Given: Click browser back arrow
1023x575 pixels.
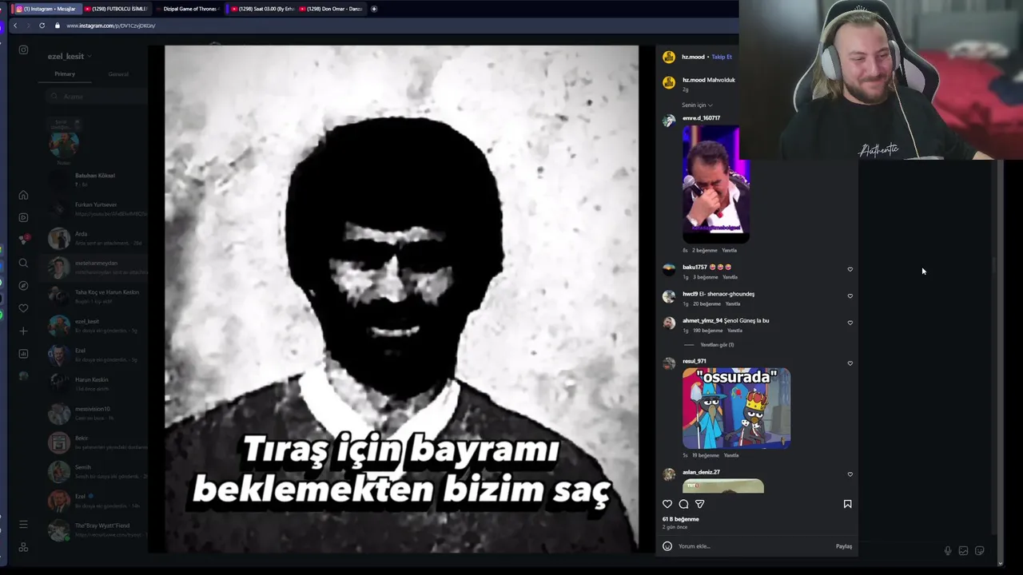Looking at the screenshot, I should coord(14,26).
